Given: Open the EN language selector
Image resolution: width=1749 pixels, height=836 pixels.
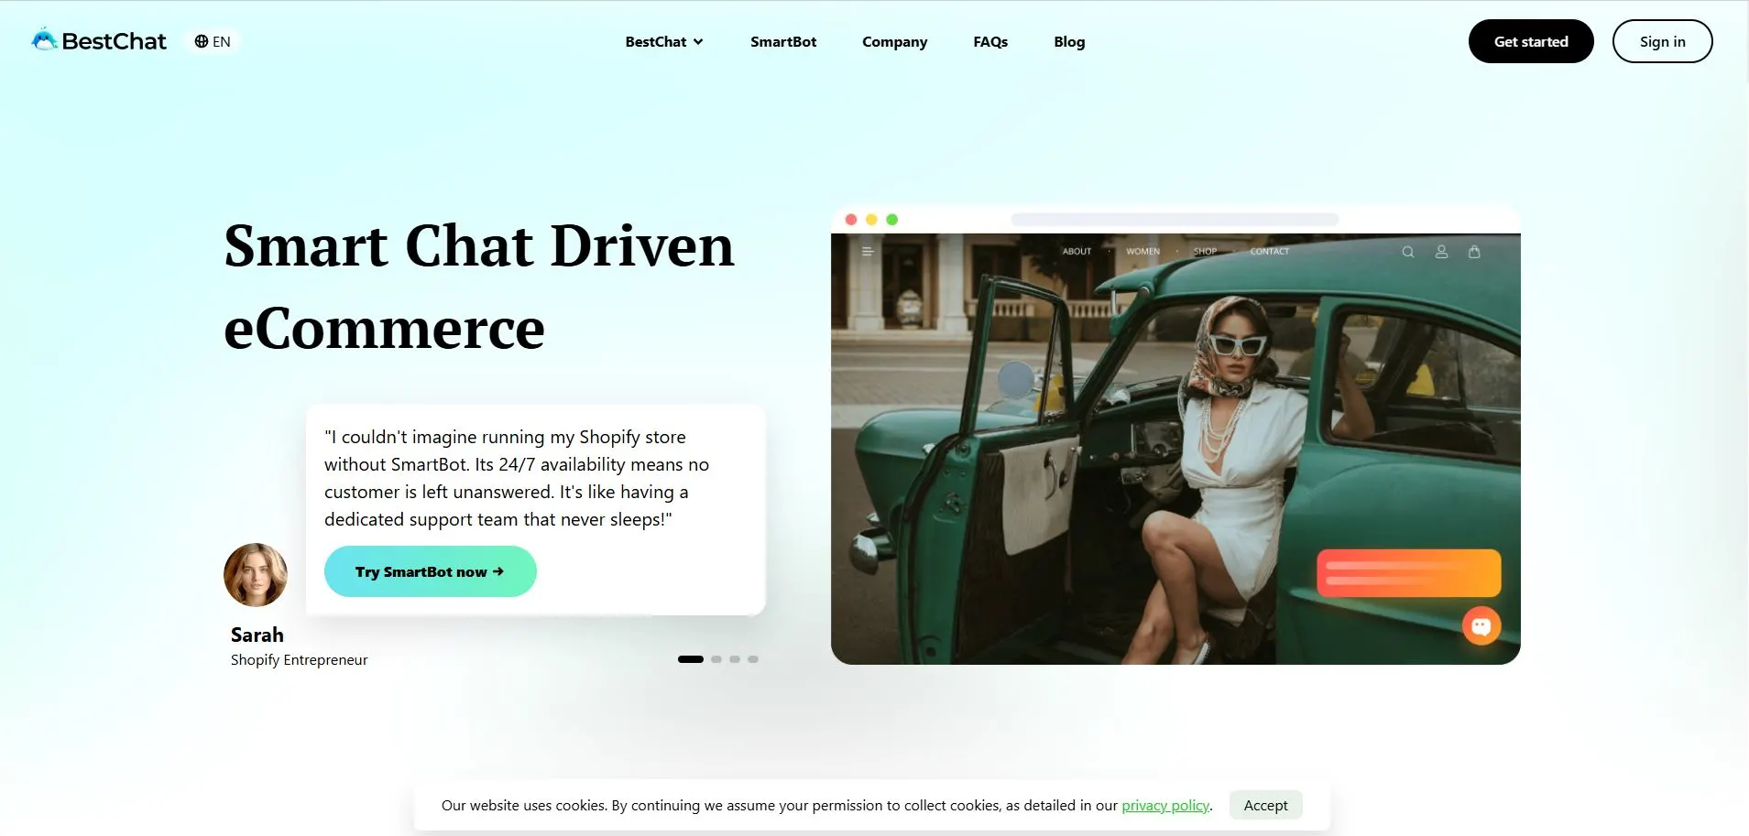Looking at the screenshot, I should pos(213,41).
